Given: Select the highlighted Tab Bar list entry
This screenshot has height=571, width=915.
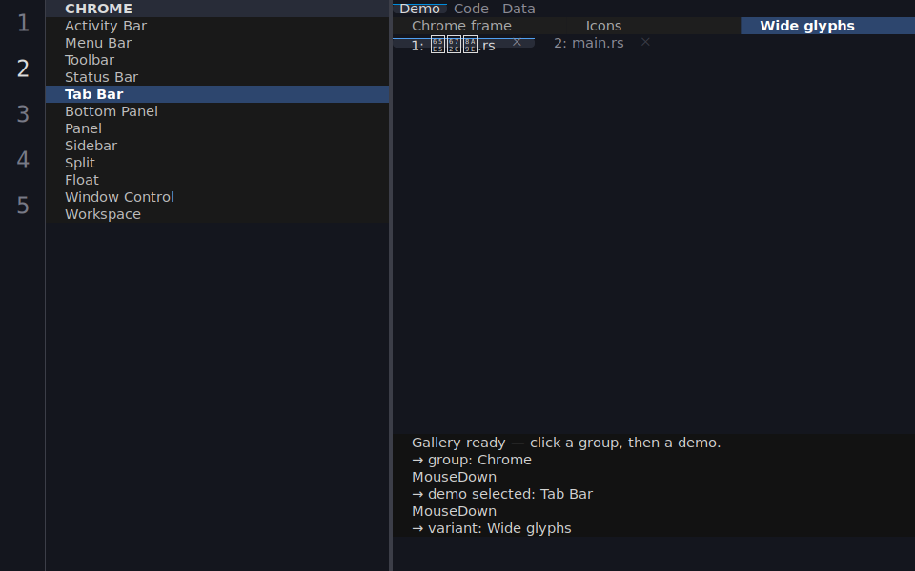Looking at the screenshot, I should coord(217,94).
